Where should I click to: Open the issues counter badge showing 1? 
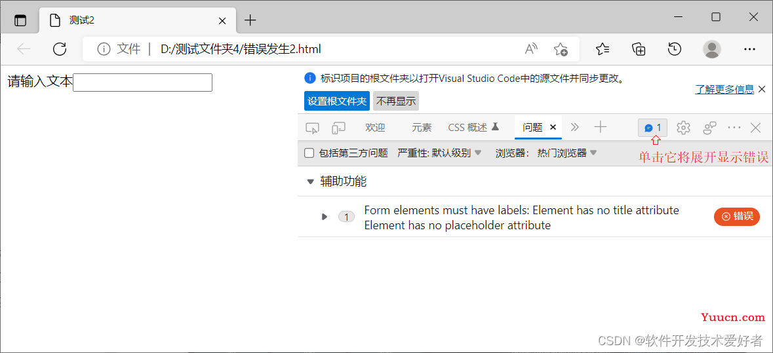pyautogui.click(x=653, y=128)
